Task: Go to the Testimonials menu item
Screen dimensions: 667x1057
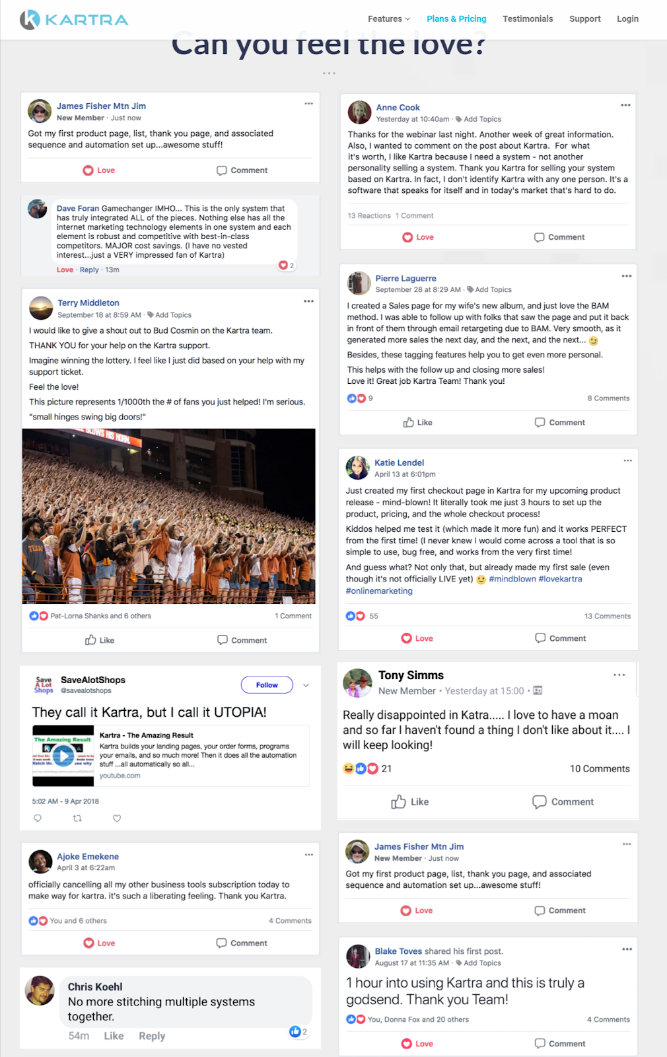Action: 528,18
